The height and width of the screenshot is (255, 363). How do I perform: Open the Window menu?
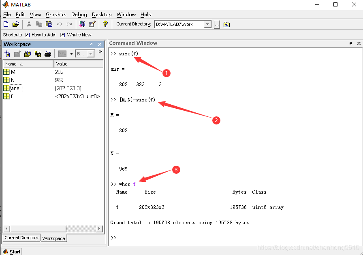pyautogui.click(x=126, y=14)
